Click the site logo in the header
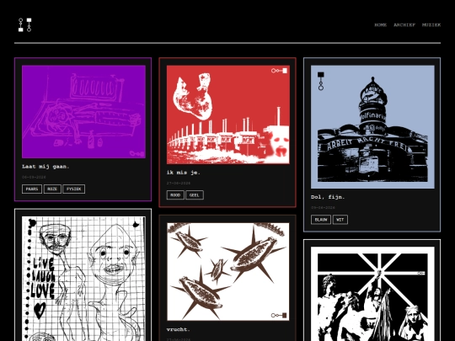The width and height of the screenshot is (455, 341). click(25, 25)
